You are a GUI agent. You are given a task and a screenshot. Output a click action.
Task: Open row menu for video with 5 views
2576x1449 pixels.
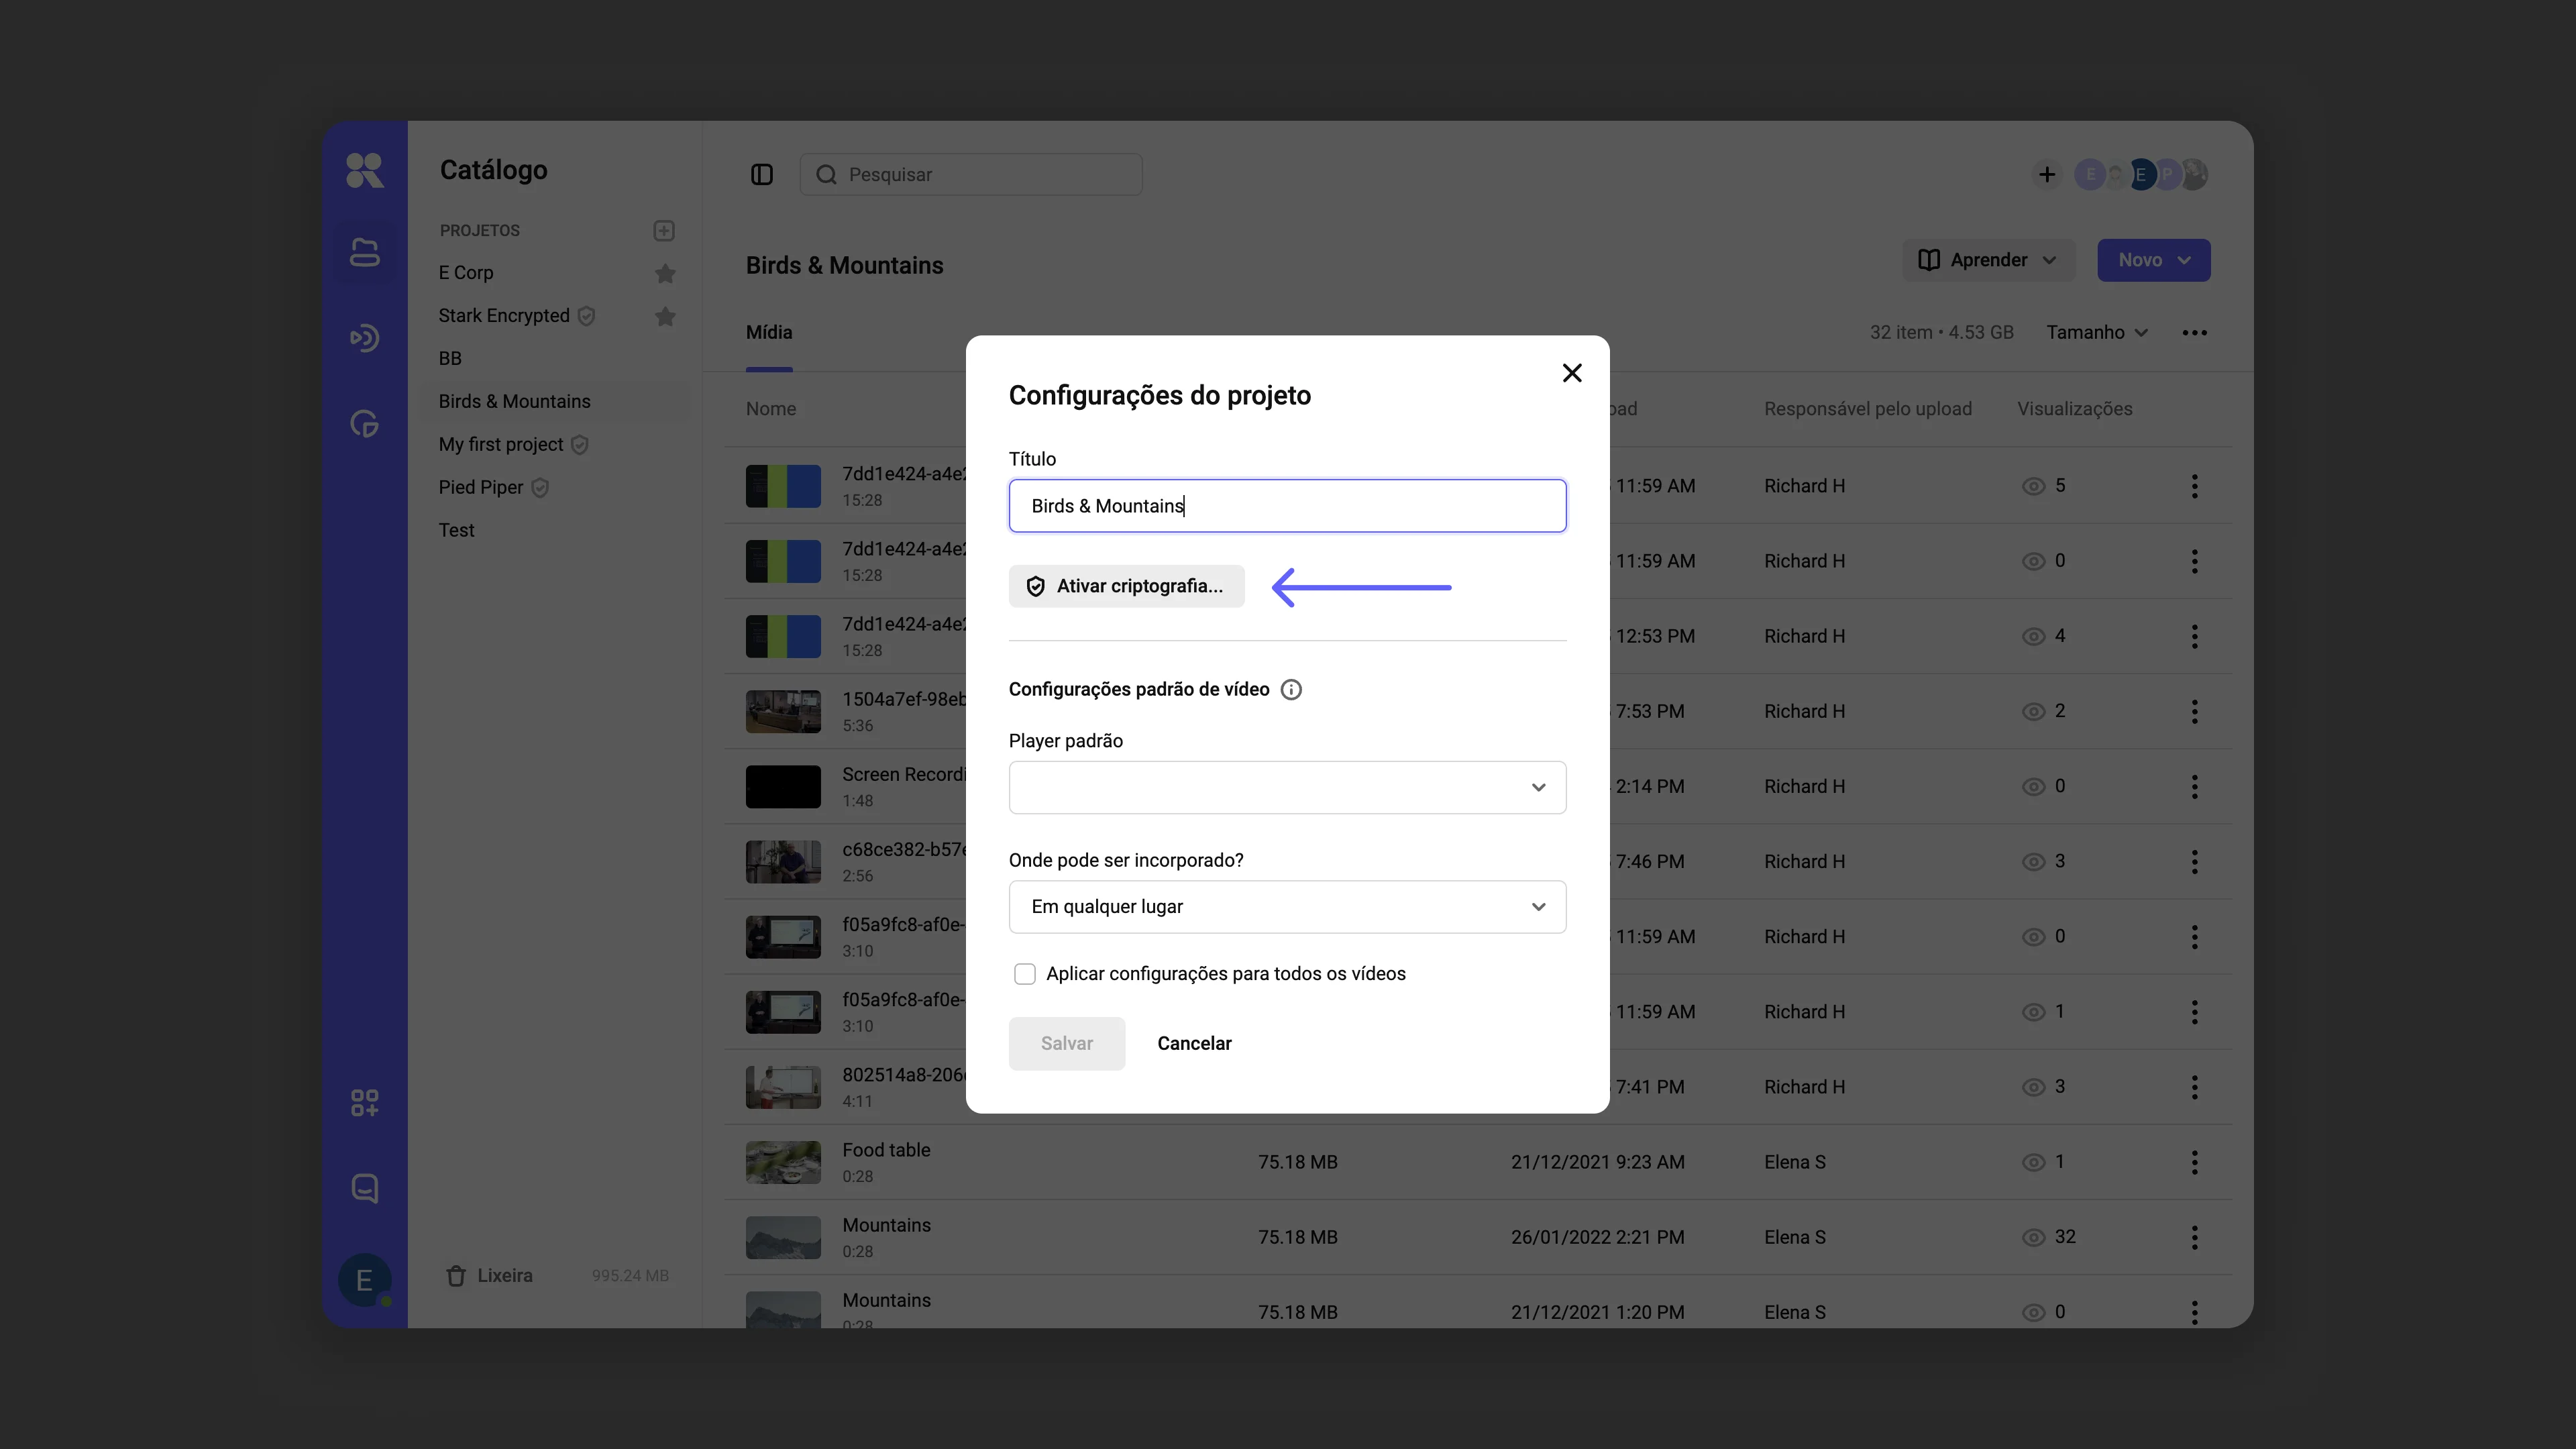[2195, 486]
